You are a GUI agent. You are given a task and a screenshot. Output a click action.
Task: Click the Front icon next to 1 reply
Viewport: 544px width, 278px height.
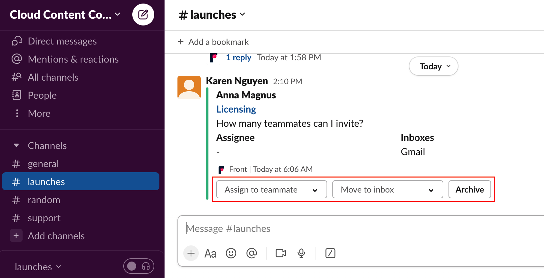(x=213, y=58)
